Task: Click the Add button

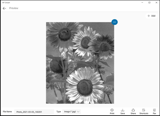Action: click(151, 16)
